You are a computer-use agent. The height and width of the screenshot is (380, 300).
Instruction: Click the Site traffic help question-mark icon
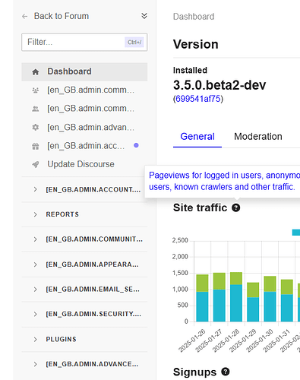click(236, 208)
